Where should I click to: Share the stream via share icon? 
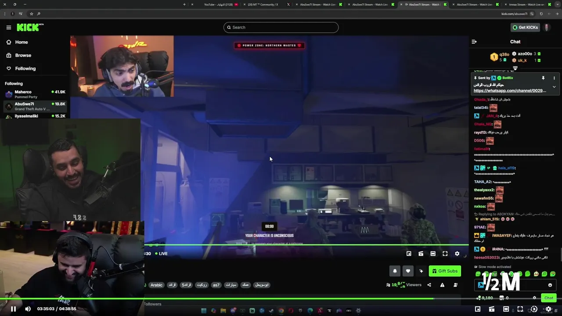429,285
